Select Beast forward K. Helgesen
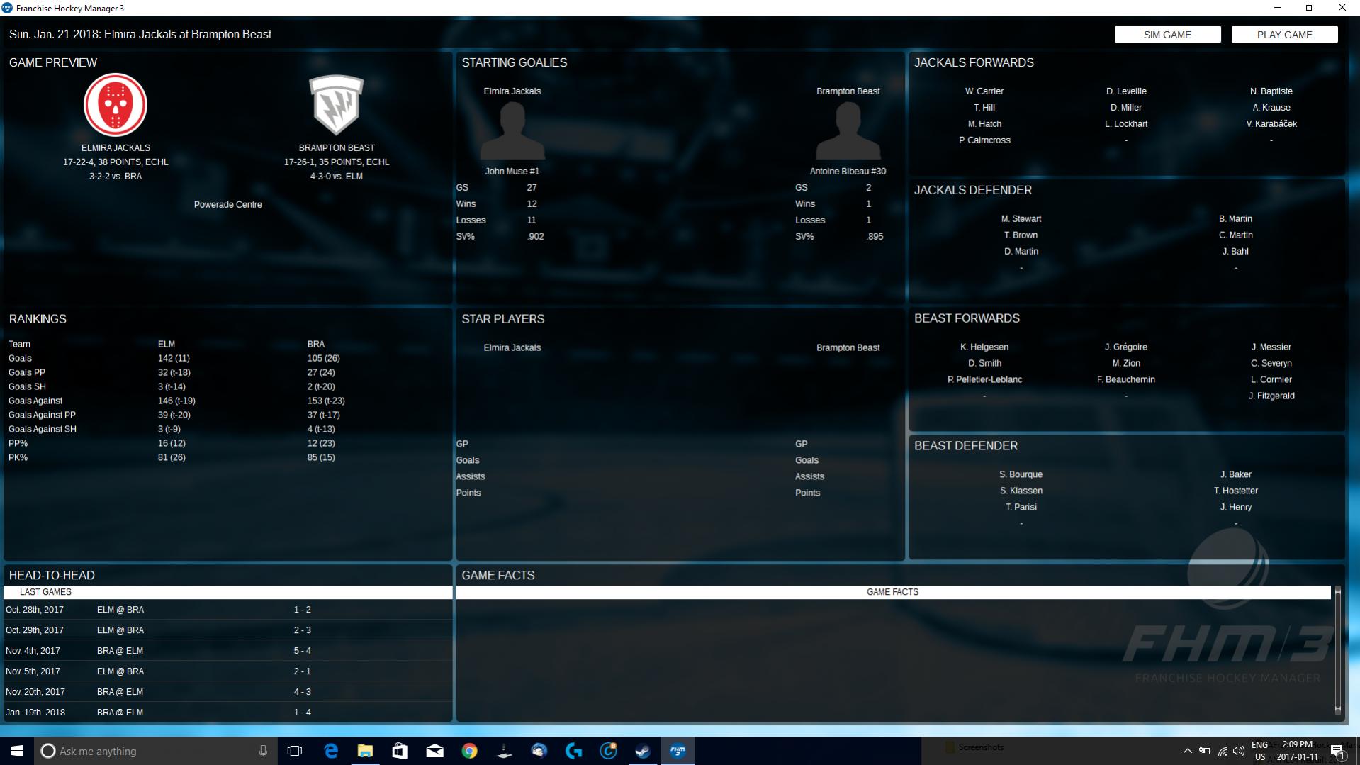Screen dimensions: 1360x765 point(984,347)
